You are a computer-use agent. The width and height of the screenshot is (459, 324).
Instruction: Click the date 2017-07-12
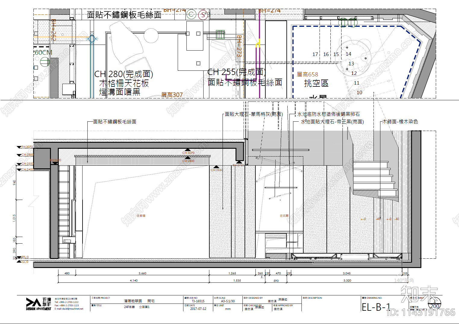(198, 309)
